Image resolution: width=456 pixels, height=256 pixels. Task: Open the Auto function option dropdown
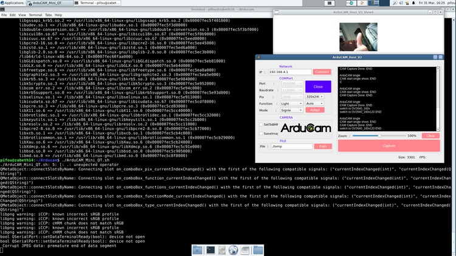pyautogui.click(x=314, y=103)
